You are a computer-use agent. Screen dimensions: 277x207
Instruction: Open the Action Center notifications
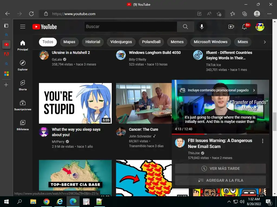[269, 202]
